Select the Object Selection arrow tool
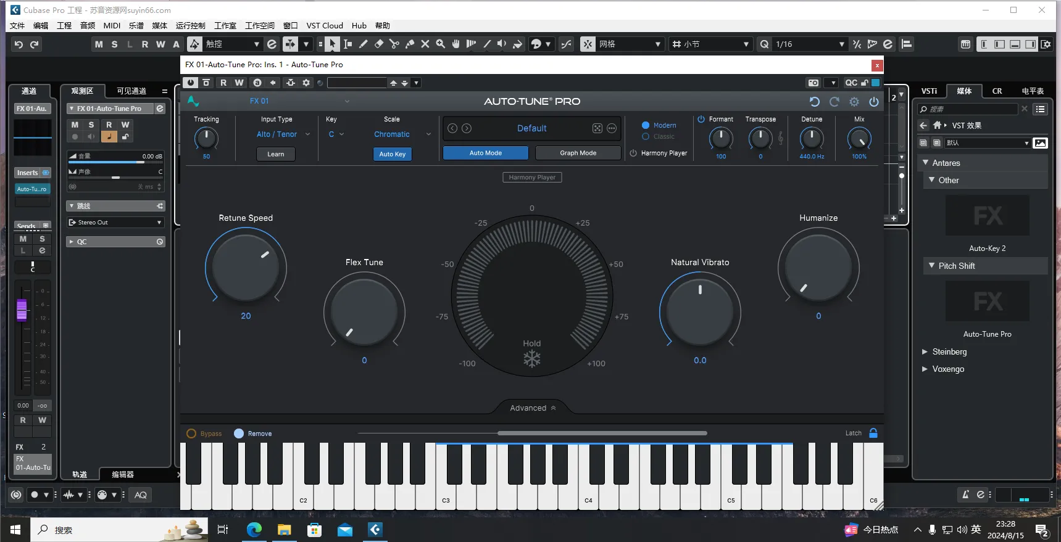 [333, 44]
